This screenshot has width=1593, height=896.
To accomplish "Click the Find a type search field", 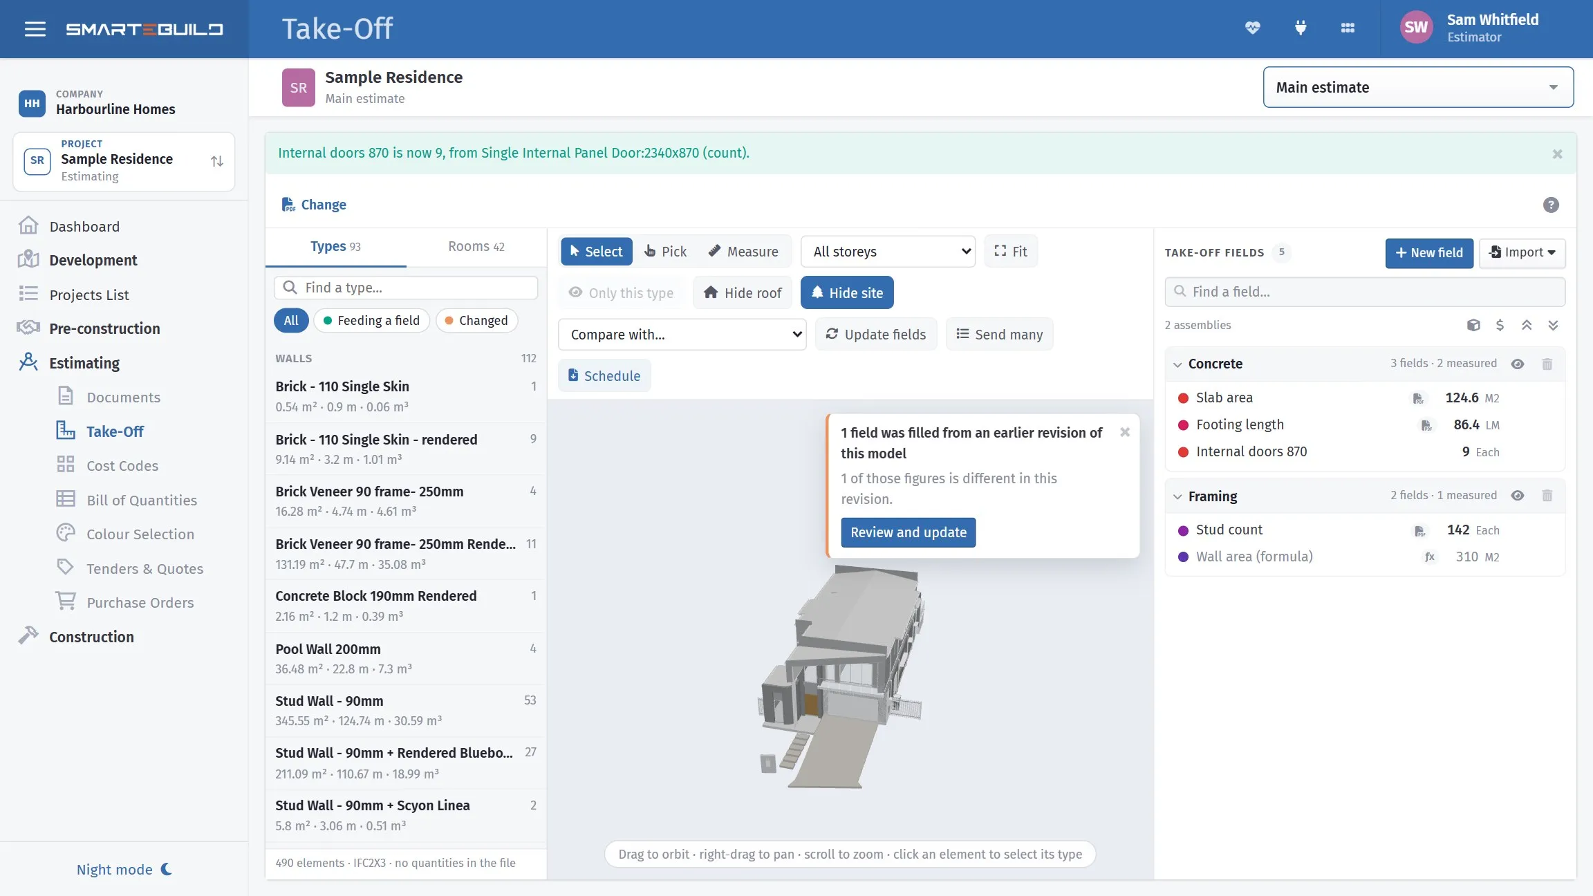I will (x=406, y=288).
